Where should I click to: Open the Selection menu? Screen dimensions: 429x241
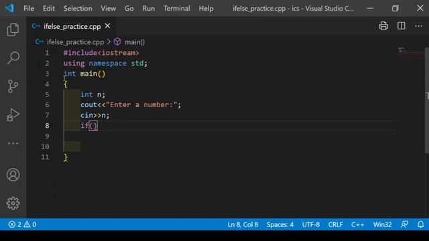tap(78, 9)
